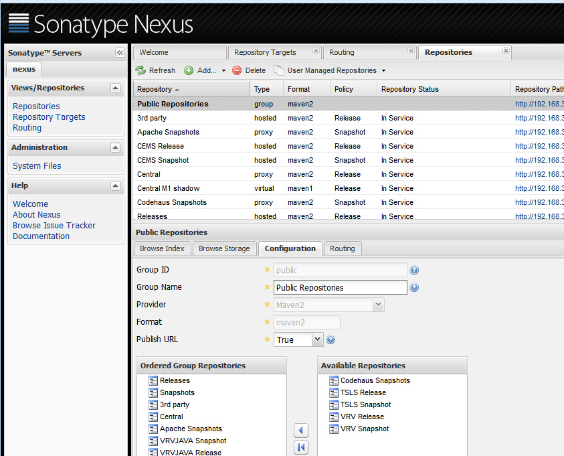Select VRVJAVA Snapshot icon in ordered list
564x456 pixels.
153,441
